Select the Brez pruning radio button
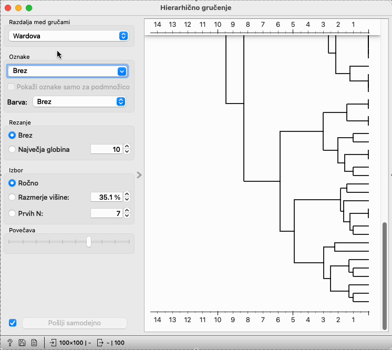 [12, 135]
